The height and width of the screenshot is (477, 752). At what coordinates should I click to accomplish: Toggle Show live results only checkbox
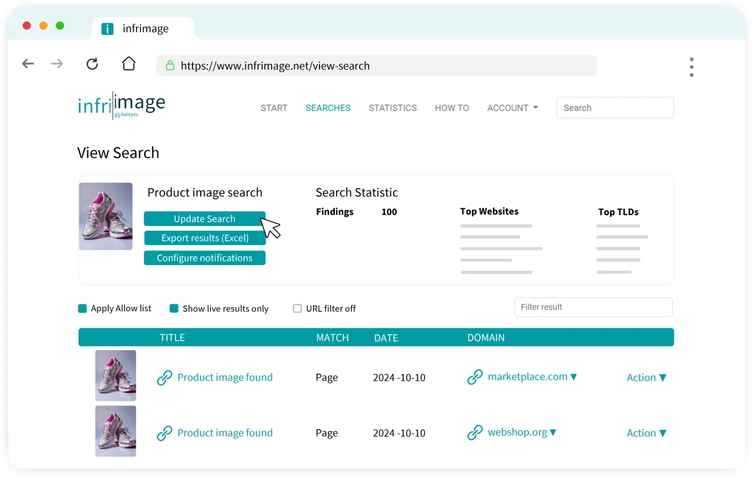click(x=174, y=309)
